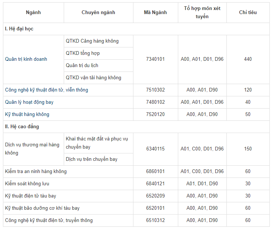This screenshot has height=229, width=272.
Task: Select the Dịch vụ trên chuyến bay cell
Action: point(98,159)
